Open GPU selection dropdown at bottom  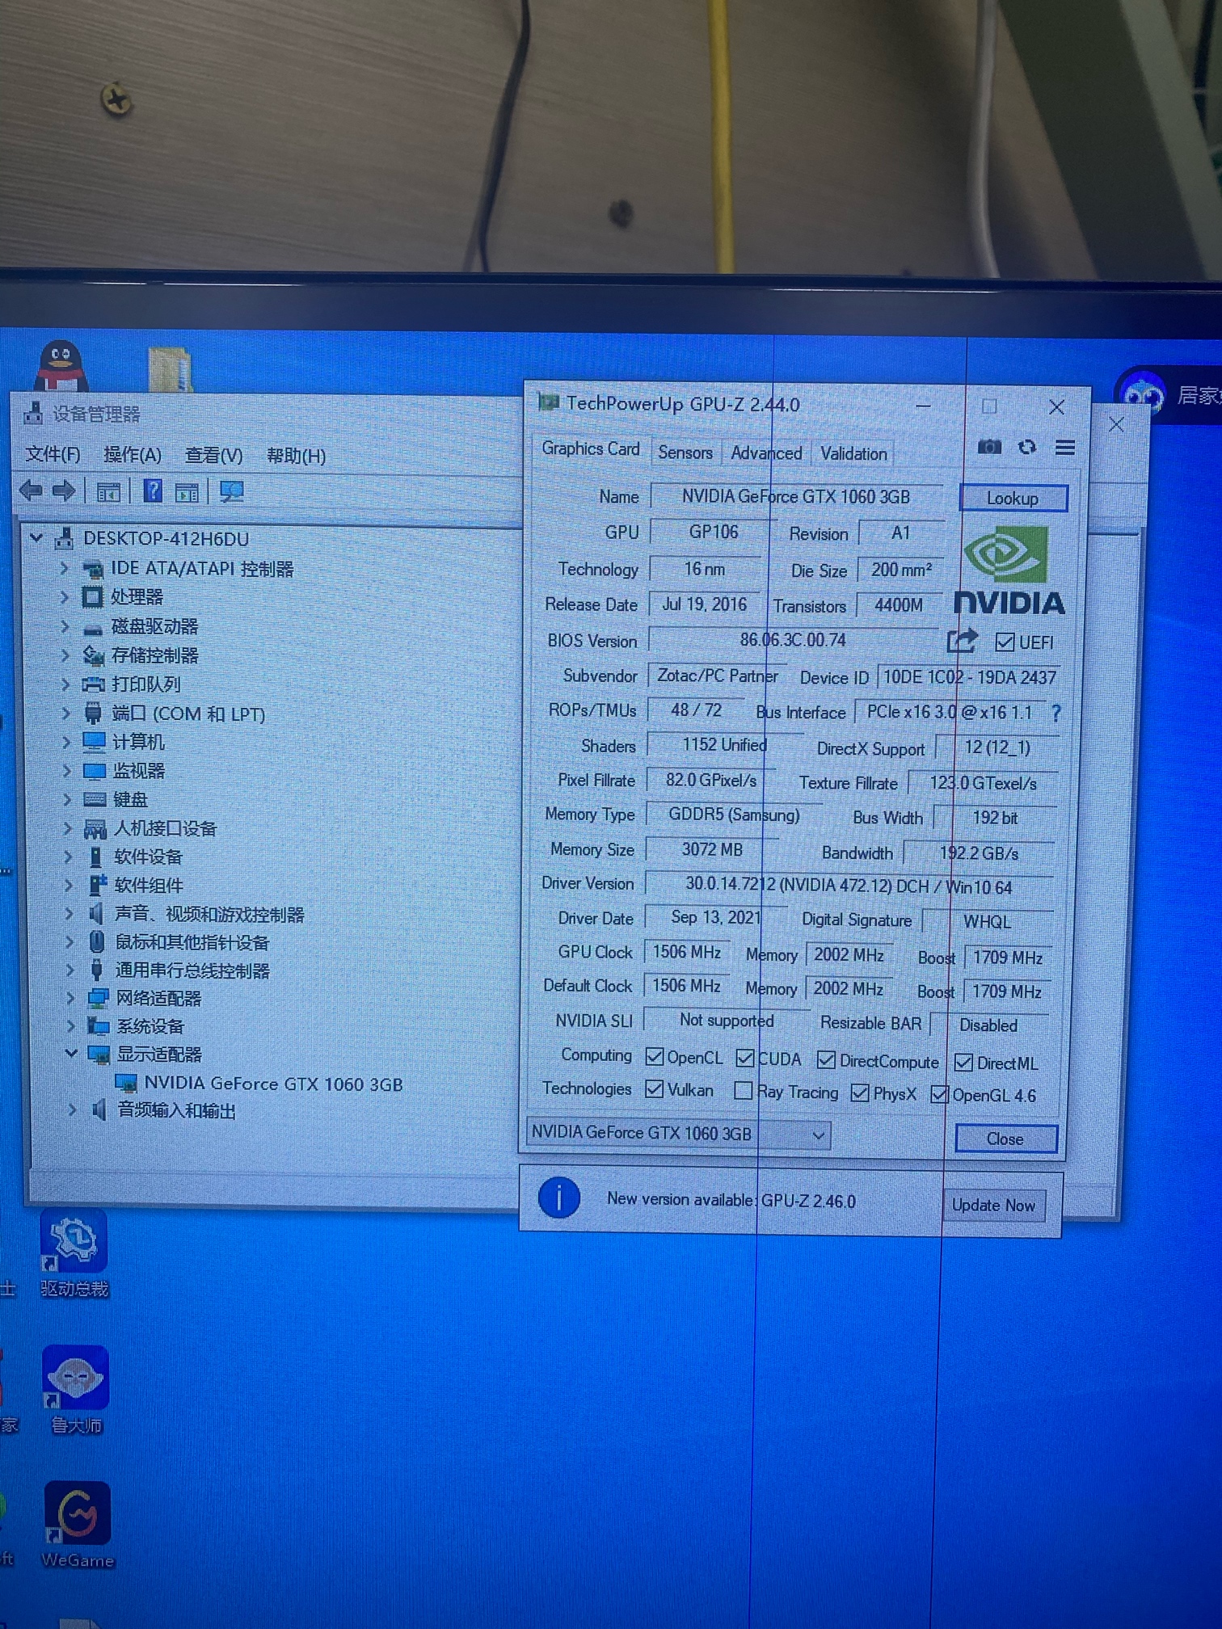pyautogui.click(x=679, y=1134)
